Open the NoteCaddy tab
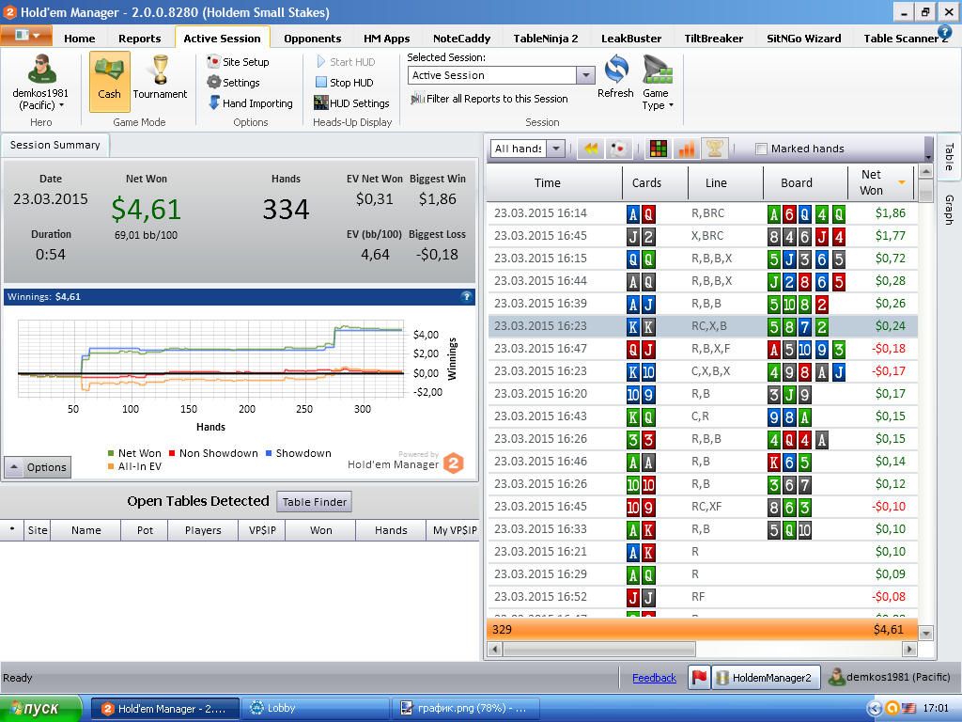This screenshot has height=722, width=962. click(x=461, y=38)
